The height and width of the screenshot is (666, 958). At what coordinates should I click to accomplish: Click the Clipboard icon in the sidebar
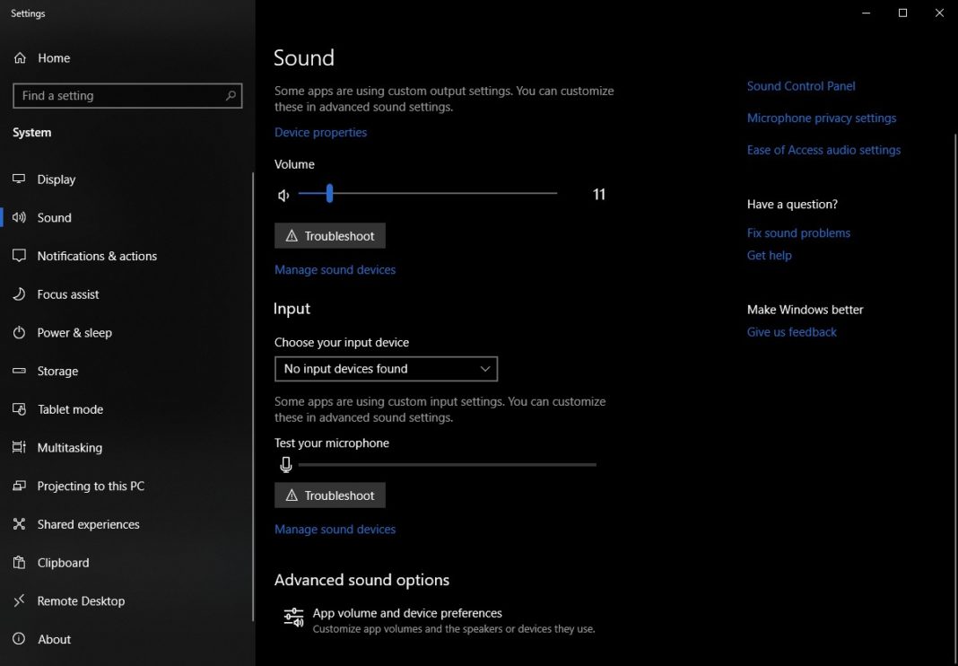tap(20, 563)
